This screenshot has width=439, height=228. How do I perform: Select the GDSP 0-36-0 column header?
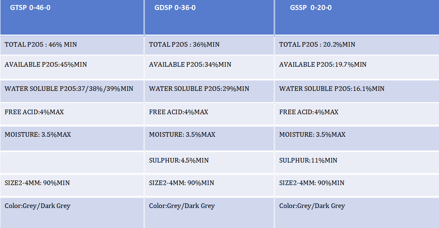point(209,18)
